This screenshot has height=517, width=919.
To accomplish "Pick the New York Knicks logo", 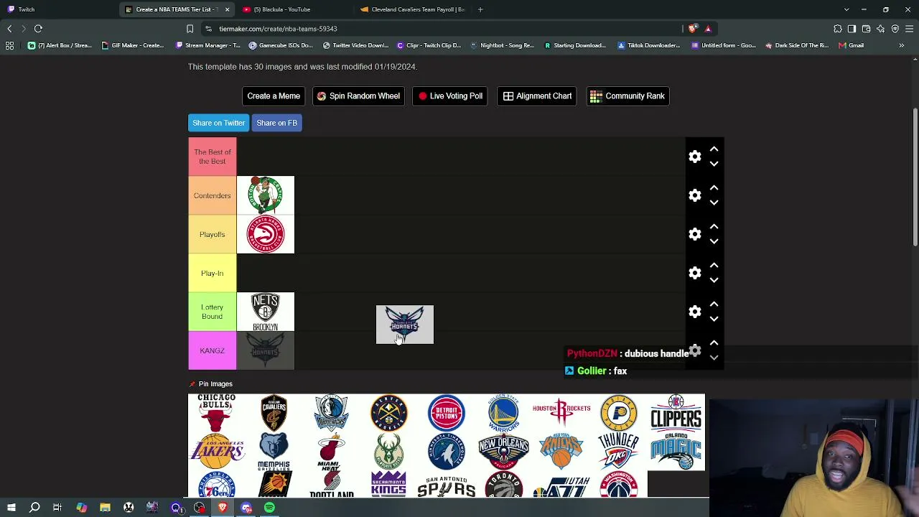I will (561, 452).
